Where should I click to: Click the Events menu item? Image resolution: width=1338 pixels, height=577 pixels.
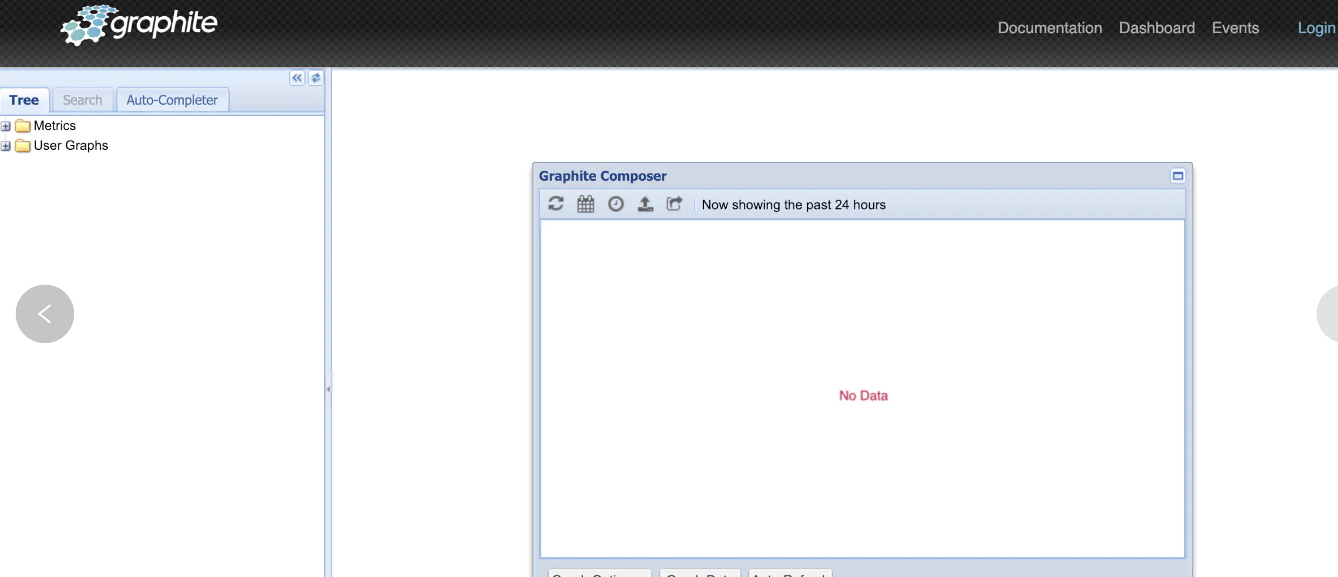[x=1235, y=26]
